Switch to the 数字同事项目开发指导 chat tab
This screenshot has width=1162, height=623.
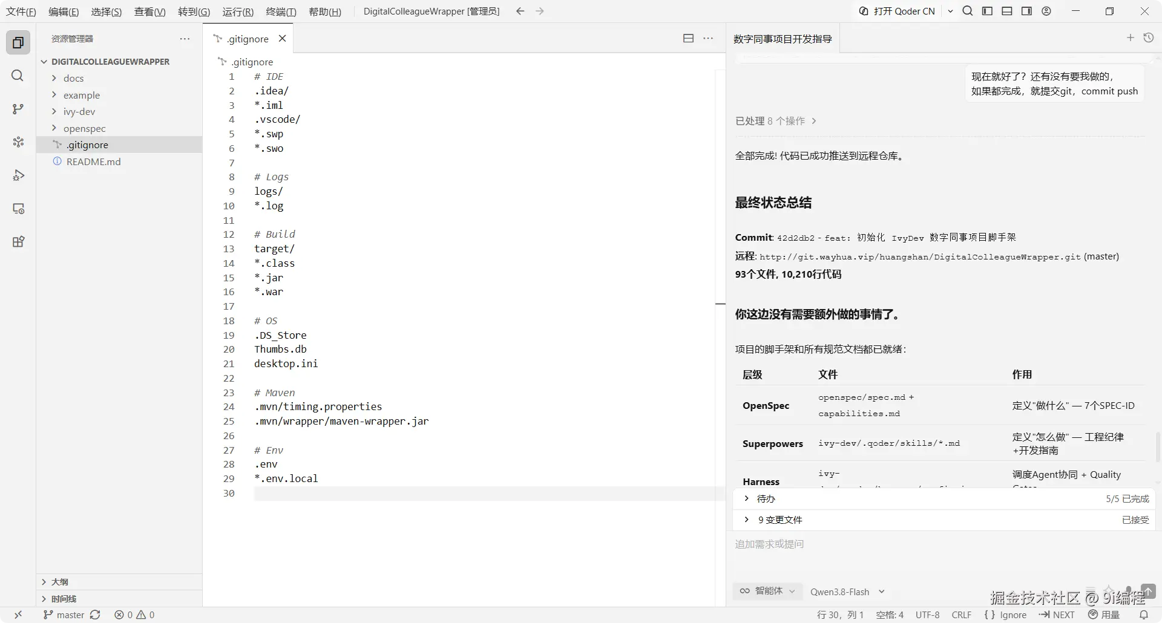pyautogui.click(x=783, y=39)
